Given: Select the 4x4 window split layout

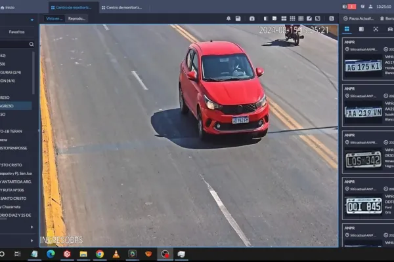Looking at the screenshot, I should (301, 18).
